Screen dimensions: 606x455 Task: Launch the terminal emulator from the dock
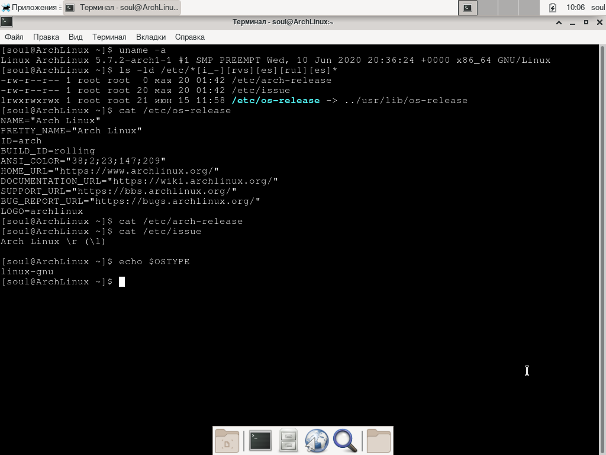click(260, 441)
